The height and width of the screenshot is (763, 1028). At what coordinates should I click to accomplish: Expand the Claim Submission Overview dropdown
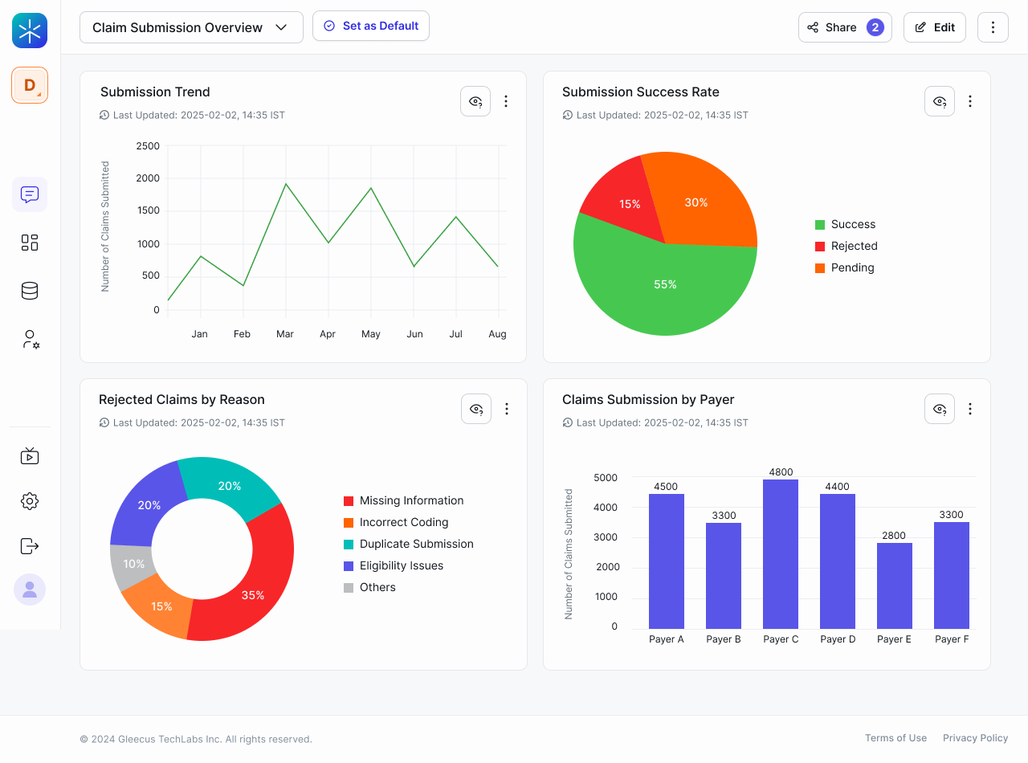click(191, 27)
